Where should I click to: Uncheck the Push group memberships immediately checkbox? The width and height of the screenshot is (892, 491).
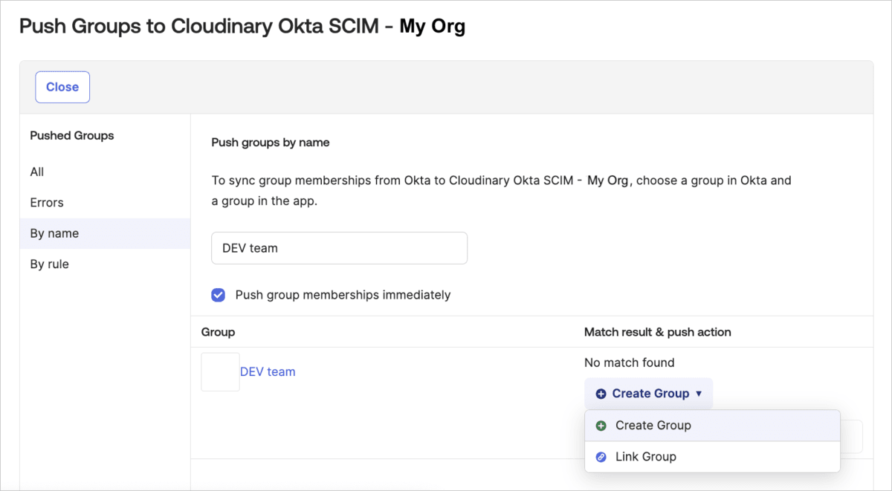218,295
